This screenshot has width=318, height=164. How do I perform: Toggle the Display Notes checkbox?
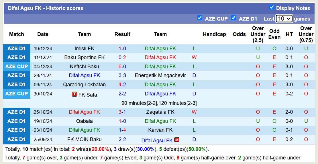pyautogui.click(x=272, y=7)
